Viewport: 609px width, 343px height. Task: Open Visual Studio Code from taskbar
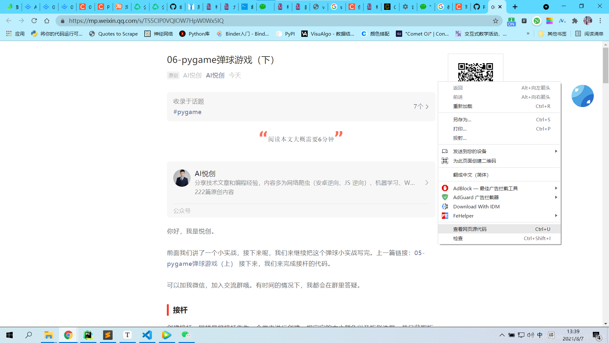pyautogui.click(x=147, y=335)
